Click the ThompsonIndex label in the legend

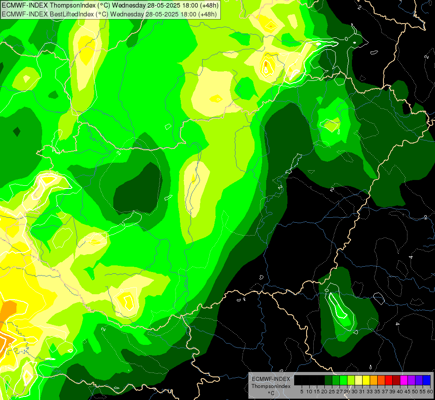[271, 386]
